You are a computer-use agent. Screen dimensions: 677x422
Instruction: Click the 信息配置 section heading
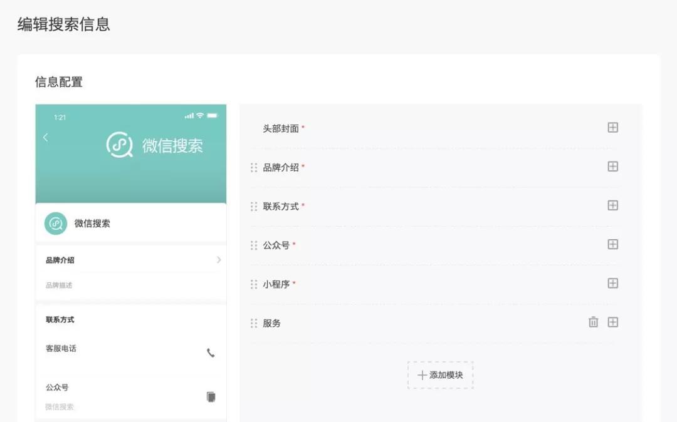click(x=60, y=81)
